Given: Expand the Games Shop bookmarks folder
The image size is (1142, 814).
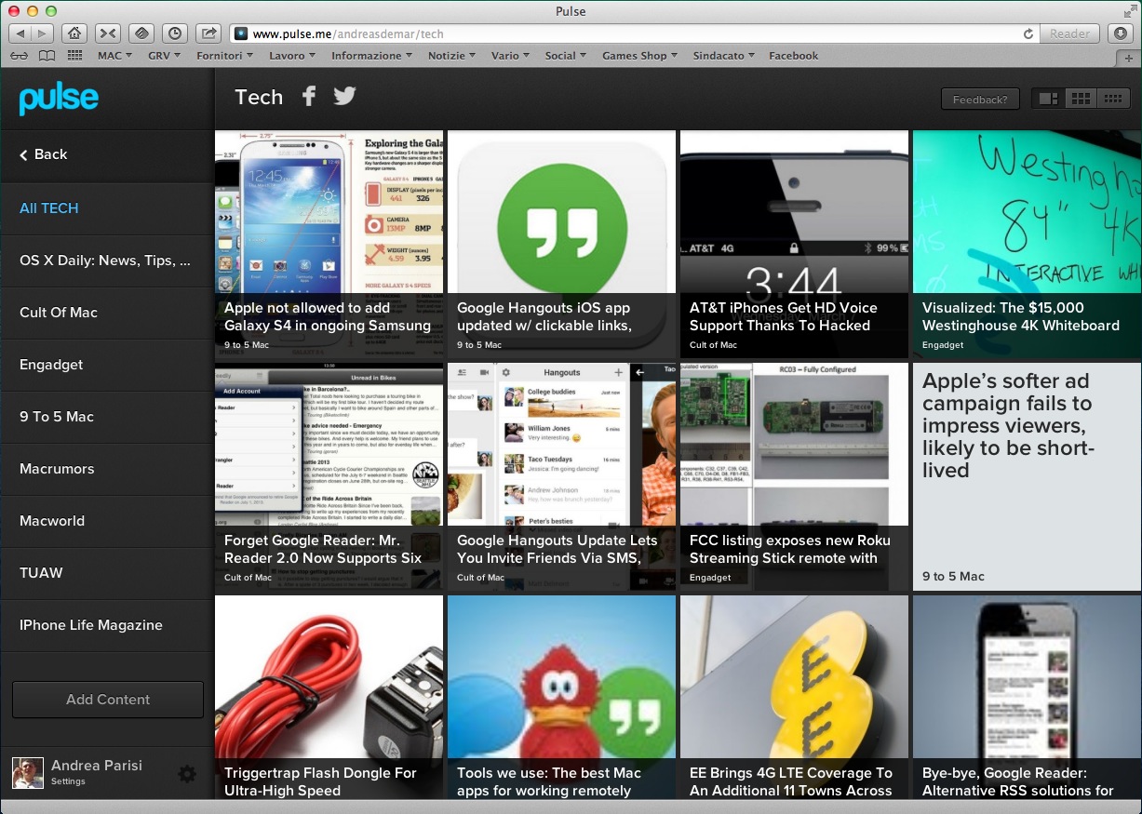Looking at the screenshot, I should click(x=640, y=56).
